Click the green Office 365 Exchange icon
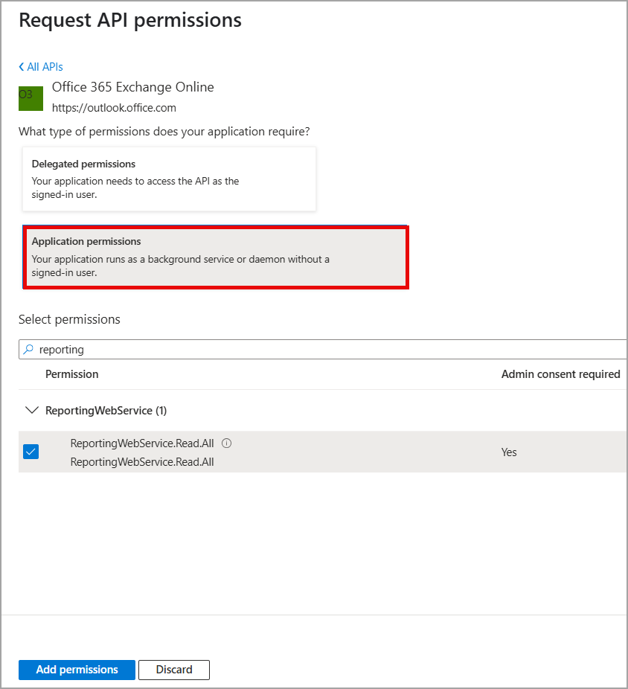This screenshot has height=689, width=628. (31, 98)
